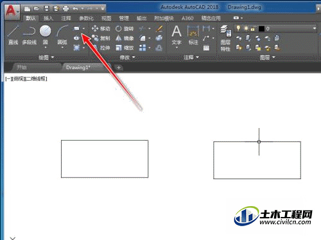Switch to the 插入 (Insert) ribbon tab
The height and width of the screenshot is (240, 321).
pos(48,19)
